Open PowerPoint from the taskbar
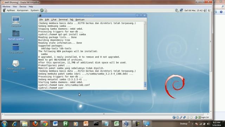 coord(86,124)
